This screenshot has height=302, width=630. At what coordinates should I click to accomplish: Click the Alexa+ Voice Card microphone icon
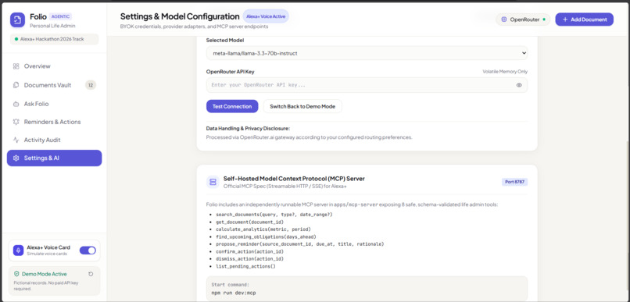(19, 250)
